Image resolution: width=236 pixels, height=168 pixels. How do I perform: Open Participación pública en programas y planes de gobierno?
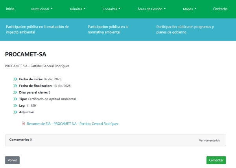coord(185,30)
